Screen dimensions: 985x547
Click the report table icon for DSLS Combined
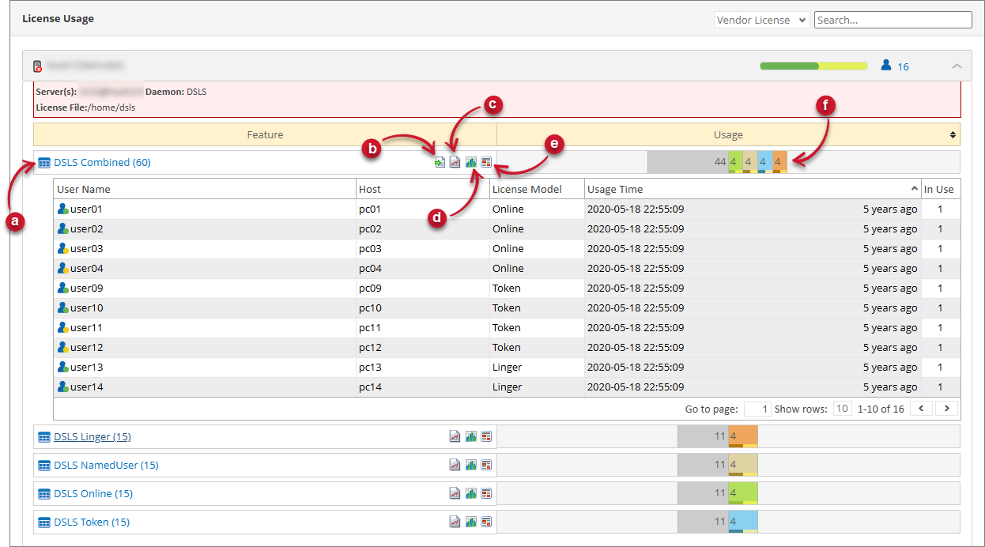[x=486, y=162]
